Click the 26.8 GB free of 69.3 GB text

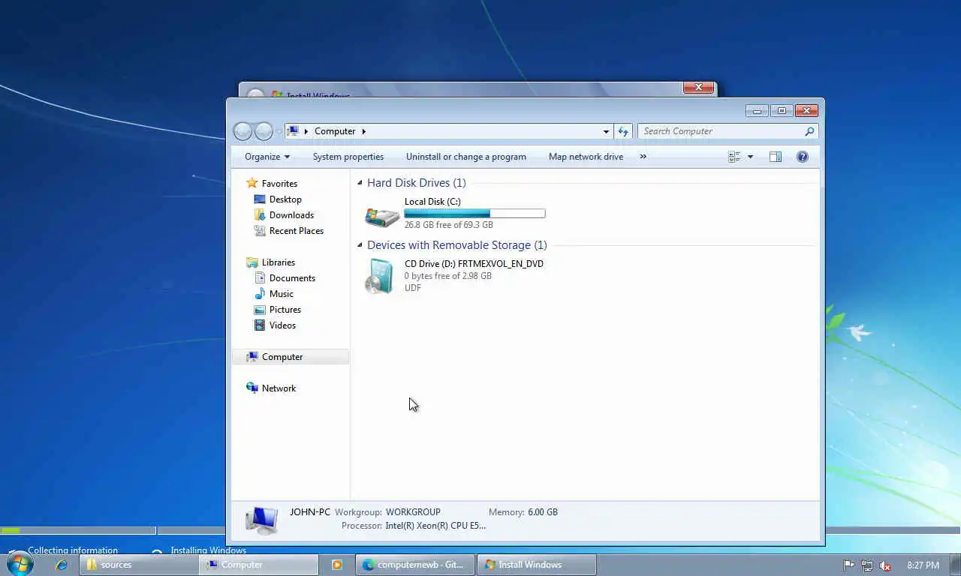point(449,225)
